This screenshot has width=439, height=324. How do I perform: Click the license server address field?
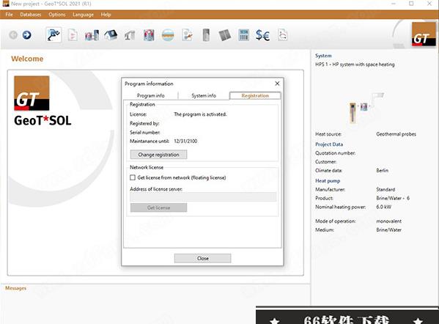[203, 196]
